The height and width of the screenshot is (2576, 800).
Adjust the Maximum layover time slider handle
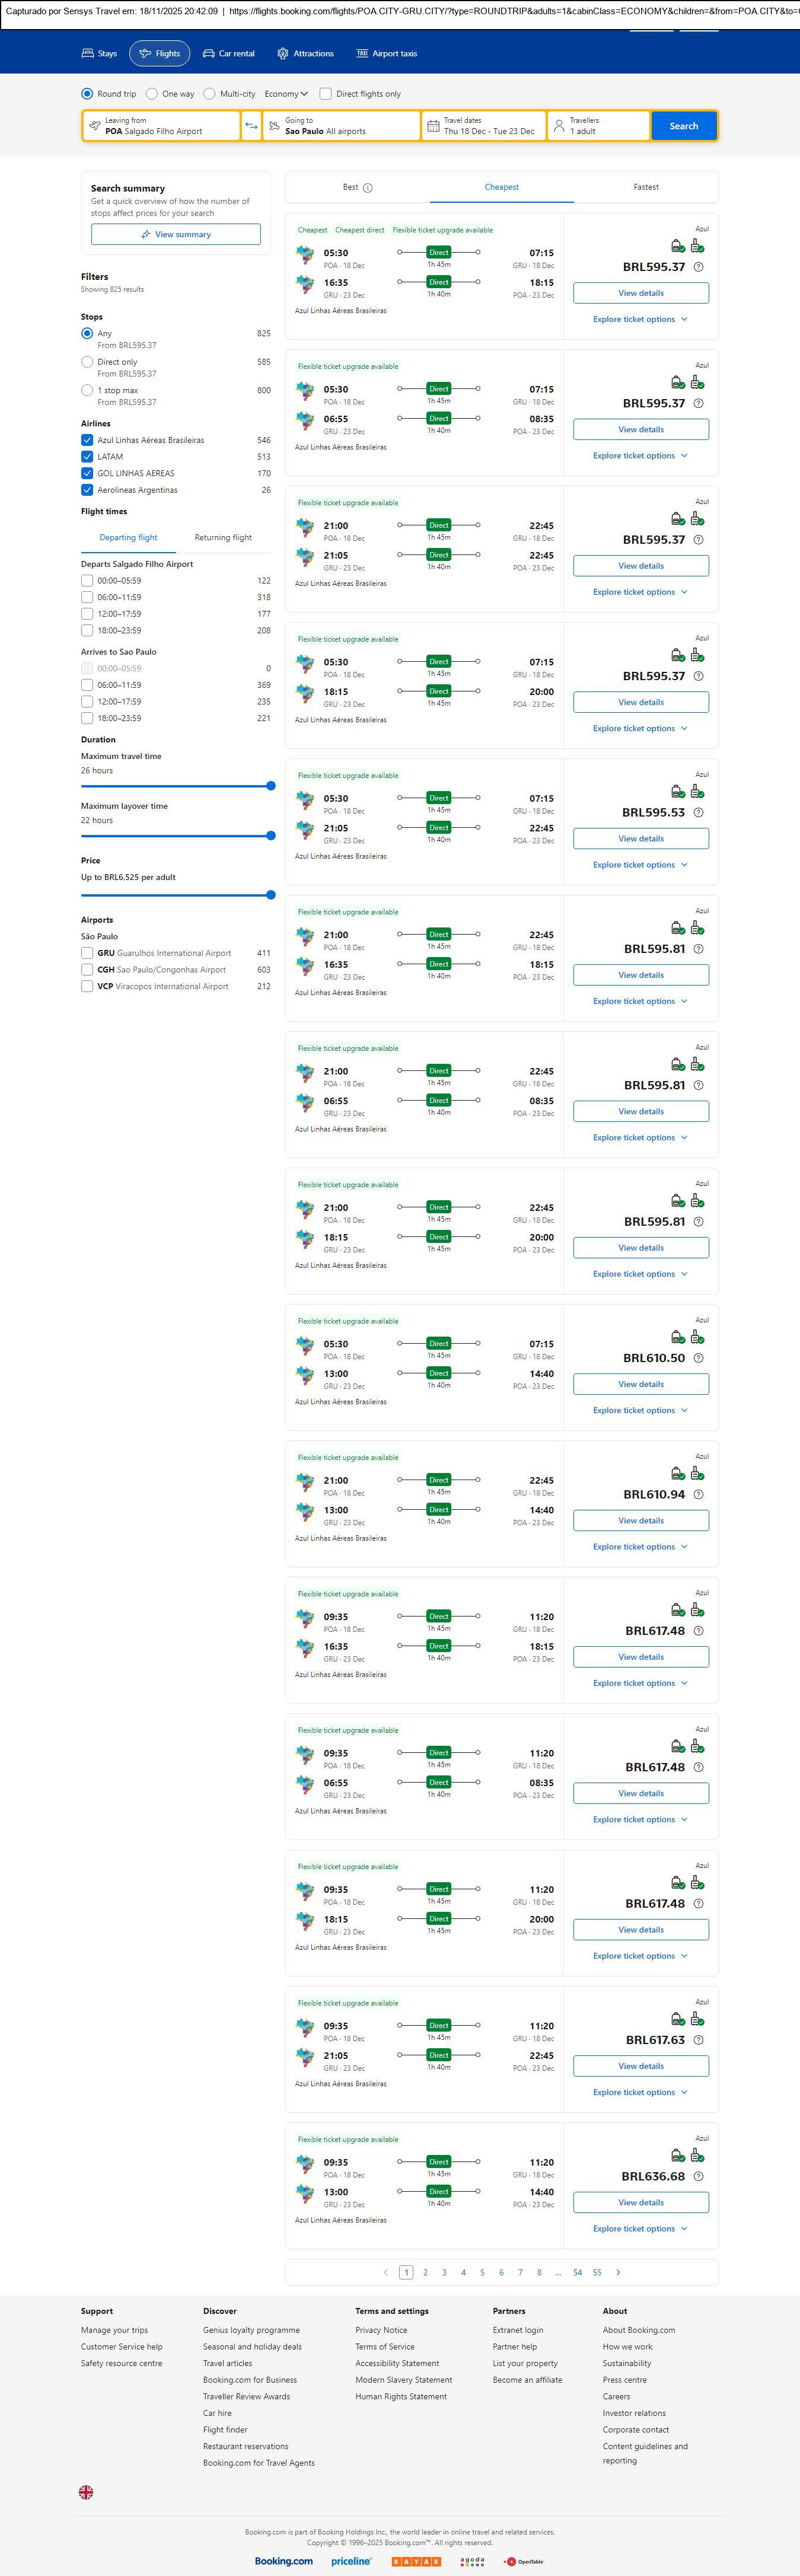(x=271, y=835)
